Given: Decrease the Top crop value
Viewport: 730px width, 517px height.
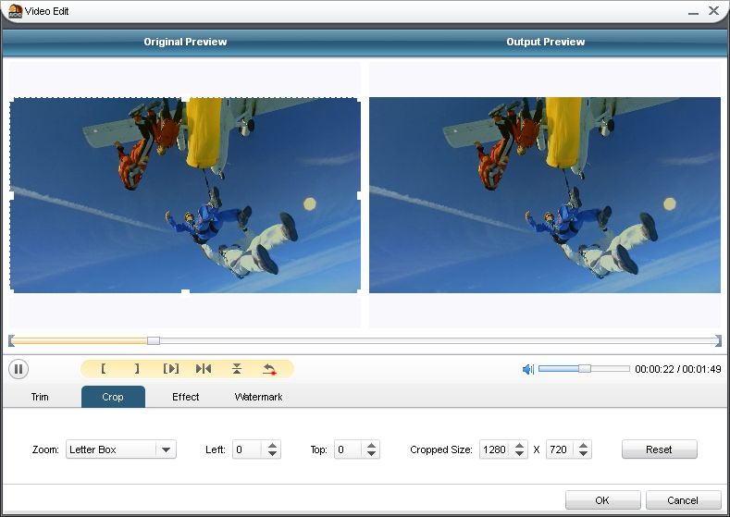Looking at the screenshot, I should 371,454.
